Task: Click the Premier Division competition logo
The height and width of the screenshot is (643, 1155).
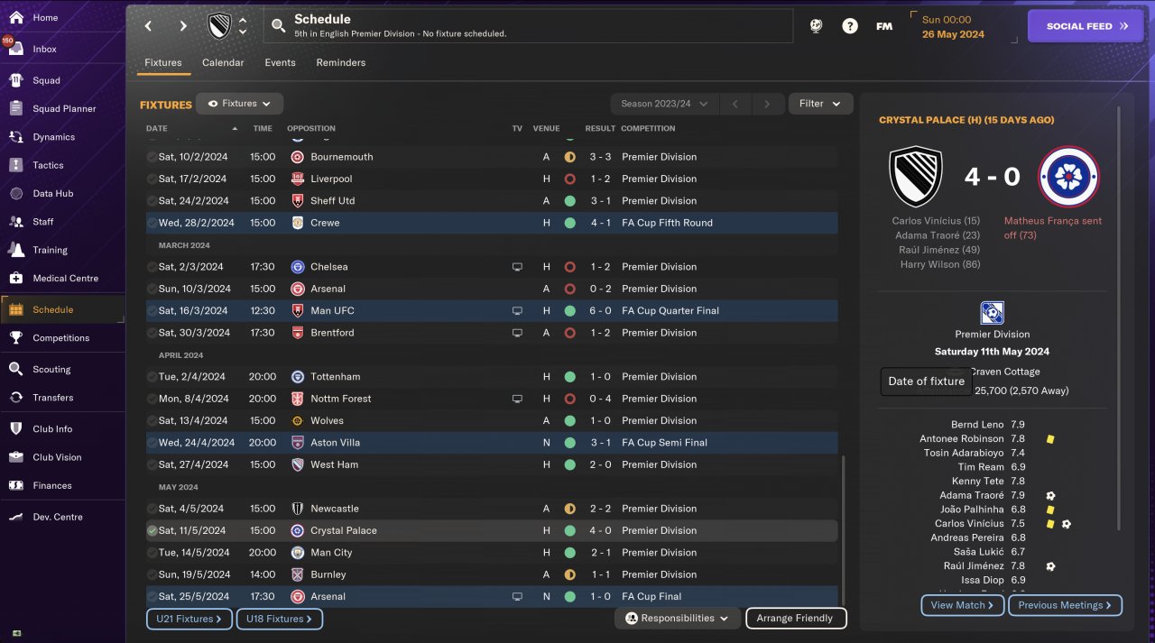Action: tap(992, 313)
